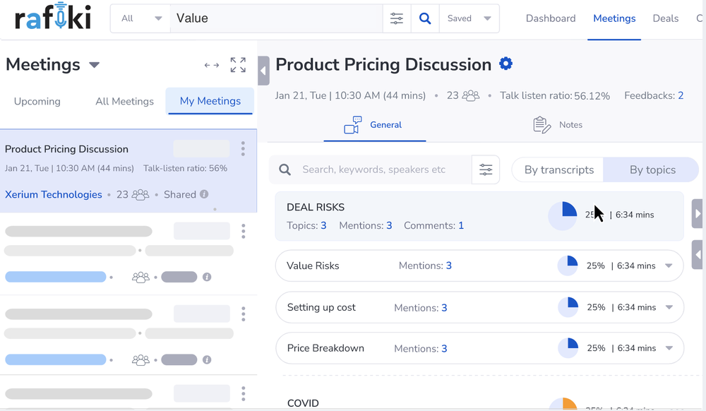Expand the Setting up cost topic row
Image resolution: width=706 pixels, height=411 pixels.
(x=669, y=307)
